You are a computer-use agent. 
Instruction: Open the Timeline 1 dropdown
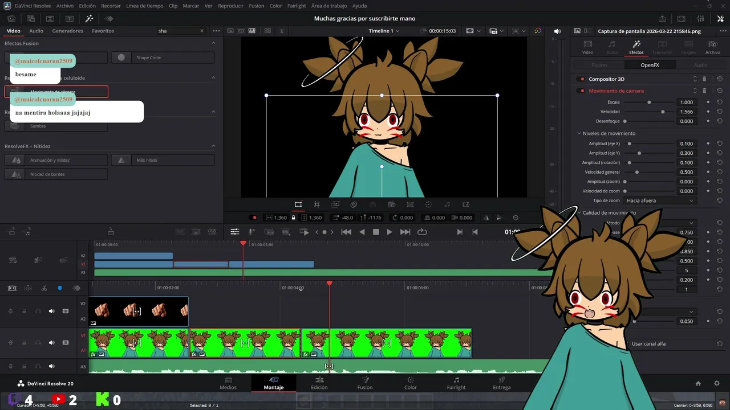pos(384,31)
